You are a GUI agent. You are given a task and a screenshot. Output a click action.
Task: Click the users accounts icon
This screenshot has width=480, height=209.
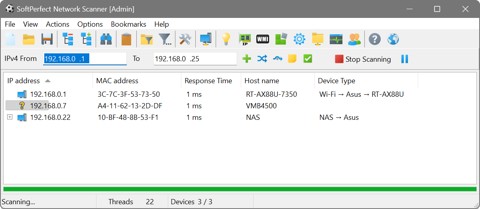click(x=354, y=39)
